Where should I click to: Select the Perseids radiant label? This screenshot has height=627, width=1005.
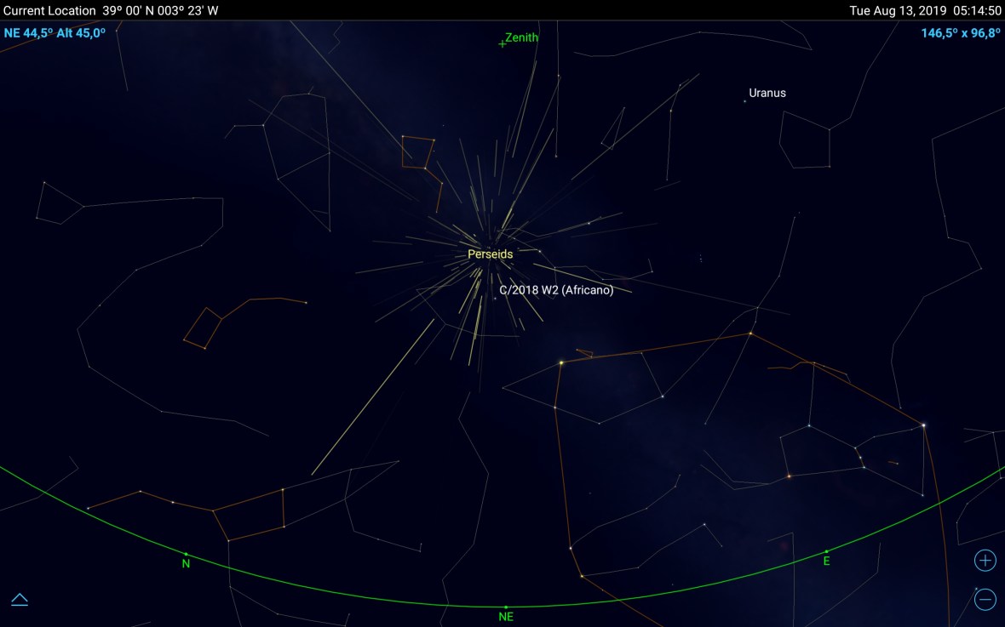[490, 254]
